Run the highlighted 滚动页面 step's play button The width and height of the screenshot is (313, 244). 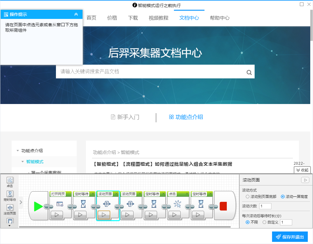pyautogui.click(x=104, y=215)
